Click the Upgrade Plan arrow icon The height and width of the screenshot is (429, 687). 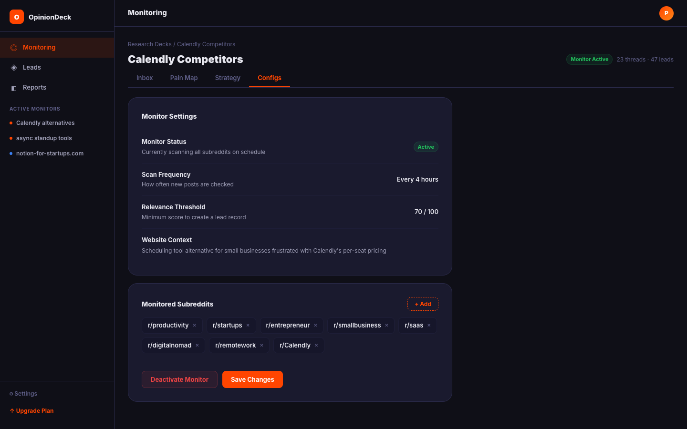[x=11, y=410]
